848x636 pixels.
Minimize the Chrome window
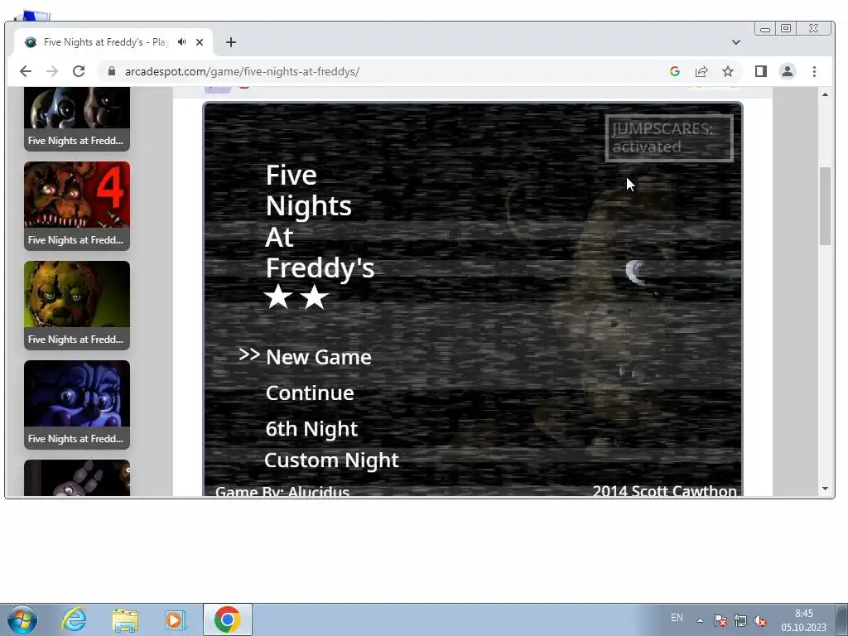[x=765, y=29]
